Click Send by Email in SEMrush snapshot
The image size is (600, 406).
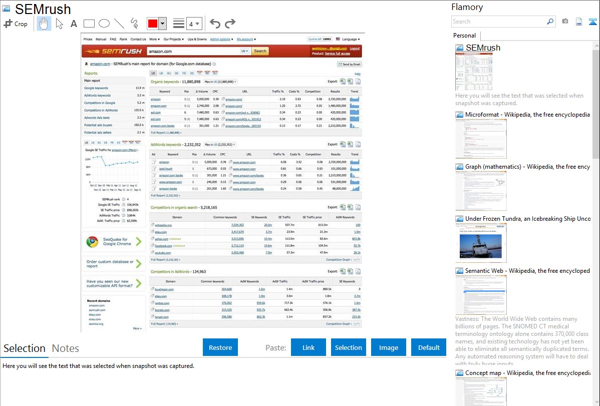point(350,64)
